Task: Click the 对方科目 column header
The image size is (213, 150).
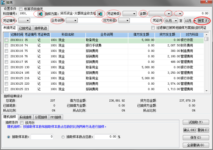Action: [192, 35]
